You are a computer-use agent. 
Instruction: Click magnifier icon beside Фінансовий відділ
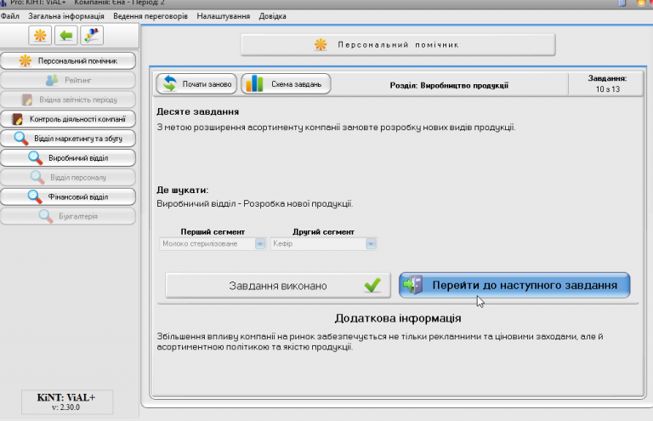pyautogui.click(x=35, y=197)
